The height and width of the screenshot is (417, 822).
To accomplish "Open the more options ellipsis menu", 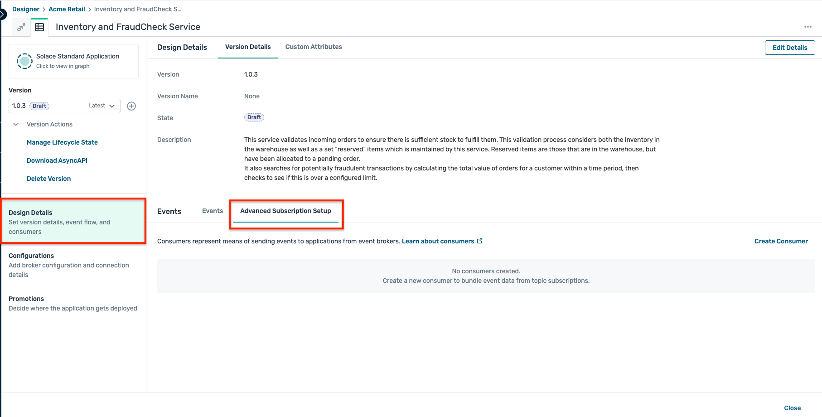I will coord(808,27).
